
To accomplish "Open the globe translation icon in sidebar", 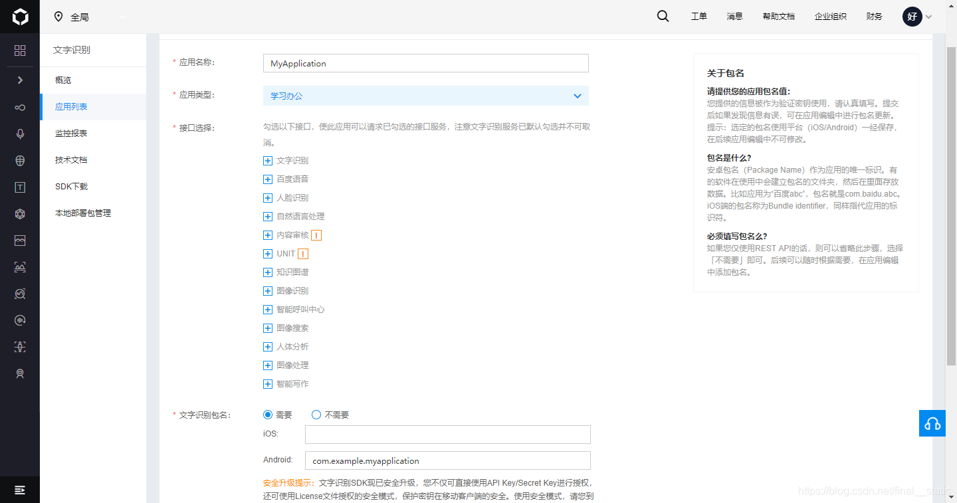I will (x=19, y=160).
